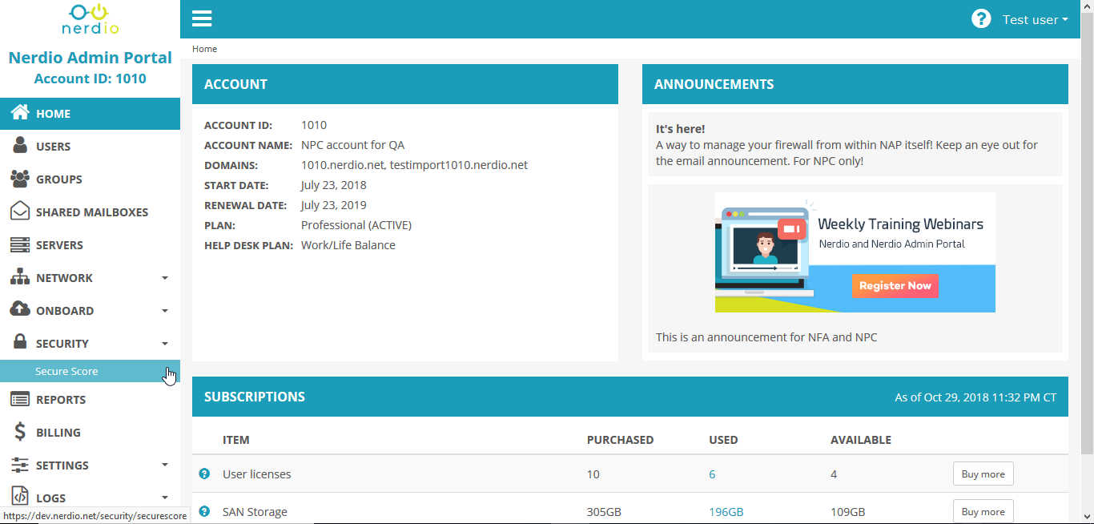Viewport: 1094px width, 524px height.
Task: Click the domains text 1010.nerdio.net, testimport1010.nerdio.net
Action: 414,165
